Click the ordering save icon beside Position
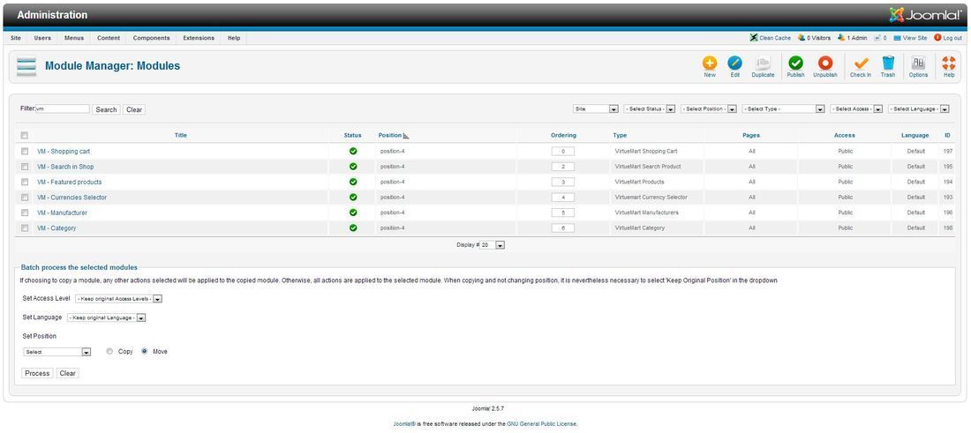This screenshot has width=971, height=433. (406, 136)
